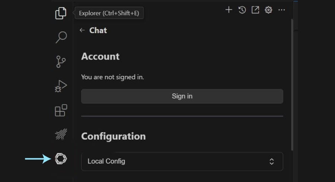Viewport: 335px width, 182px height.
Task: Select the diagonal striped lines extension icon
Action: (61, 134)
